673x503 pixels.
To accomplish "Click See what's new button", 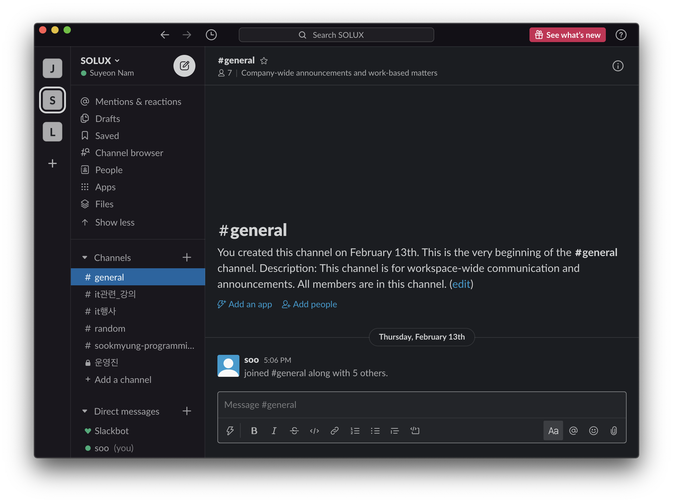I will [567, 35].
